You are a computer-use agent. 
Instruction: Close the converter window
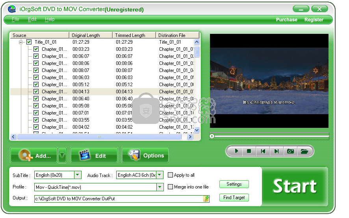click(319, 9)
